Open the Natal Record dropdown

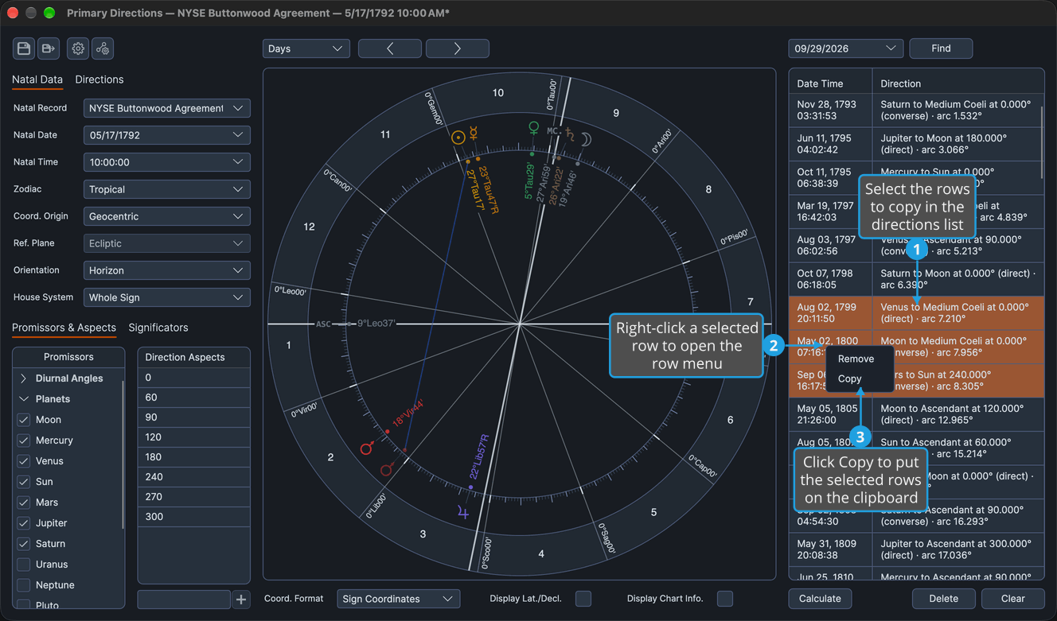[x=167, y=108]
